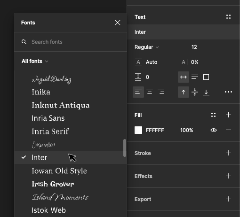This screenshot has width=240, height=217.
Task: Edit the letter spacing 0% value
Action: [x=194, y=62]
